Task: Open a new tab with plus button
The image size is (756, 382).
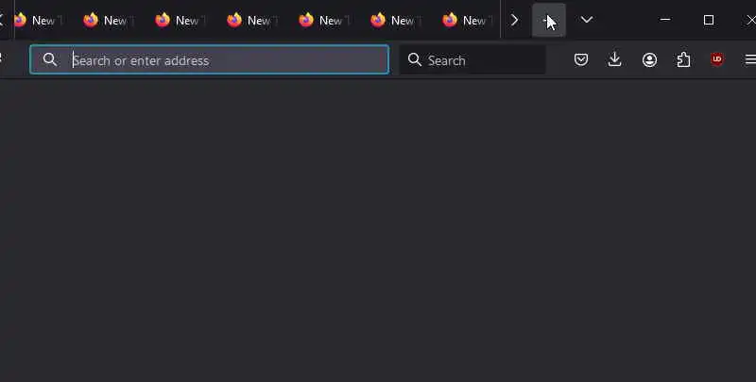Action: pos(549,20)
